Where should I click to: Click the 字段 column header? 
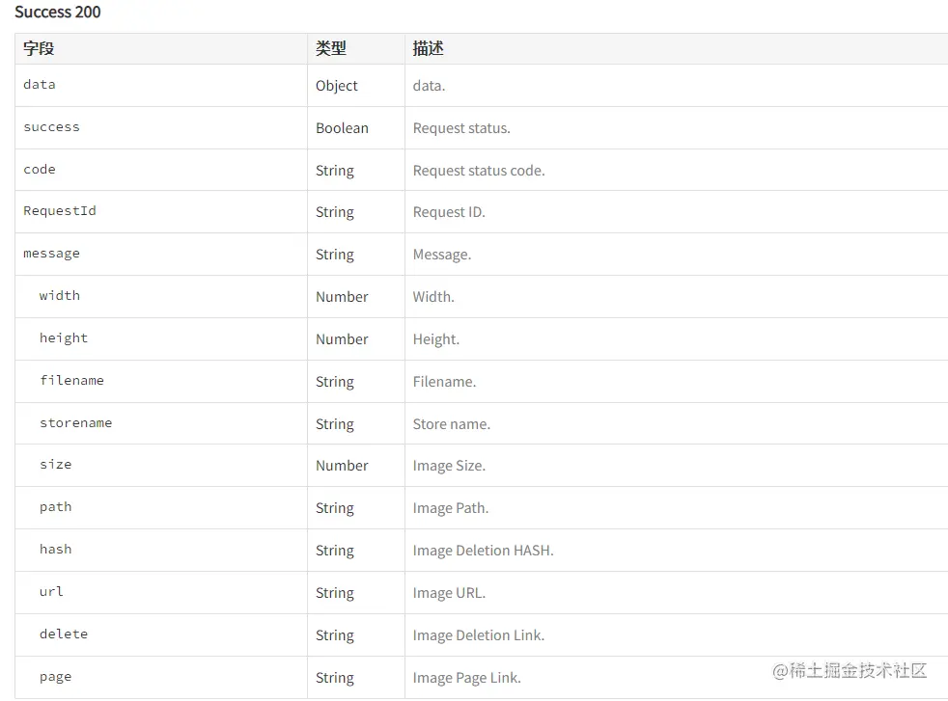39,48
